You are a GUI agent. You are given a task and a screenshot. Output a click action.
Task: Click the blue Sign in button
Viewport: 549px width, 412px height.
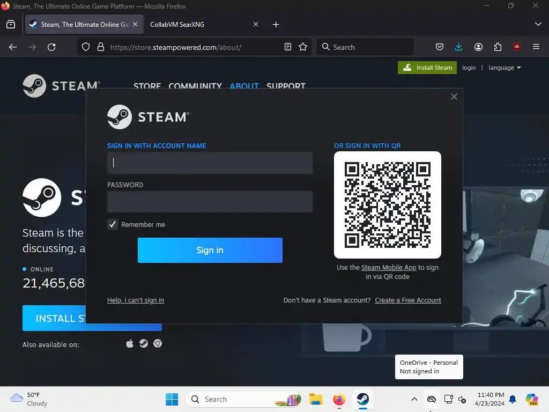point(210,250)
